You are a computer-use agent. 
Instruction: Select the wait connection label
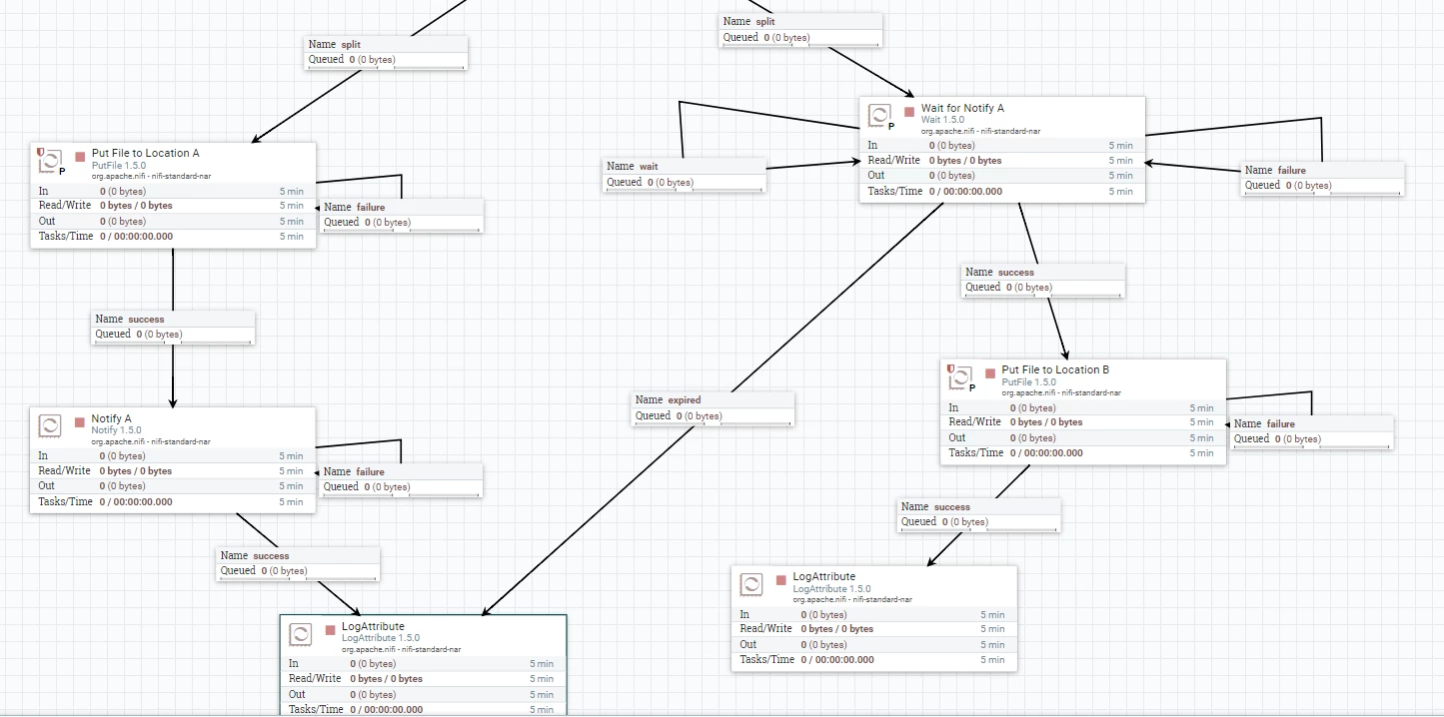(686, 175)
